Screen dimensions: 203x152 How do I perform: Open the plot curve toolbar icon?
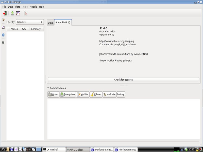point(18,13)
